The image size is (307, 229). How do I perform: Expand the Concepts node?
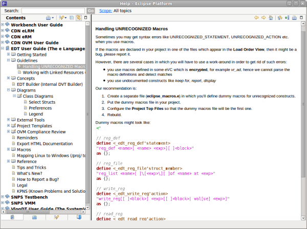8,78
